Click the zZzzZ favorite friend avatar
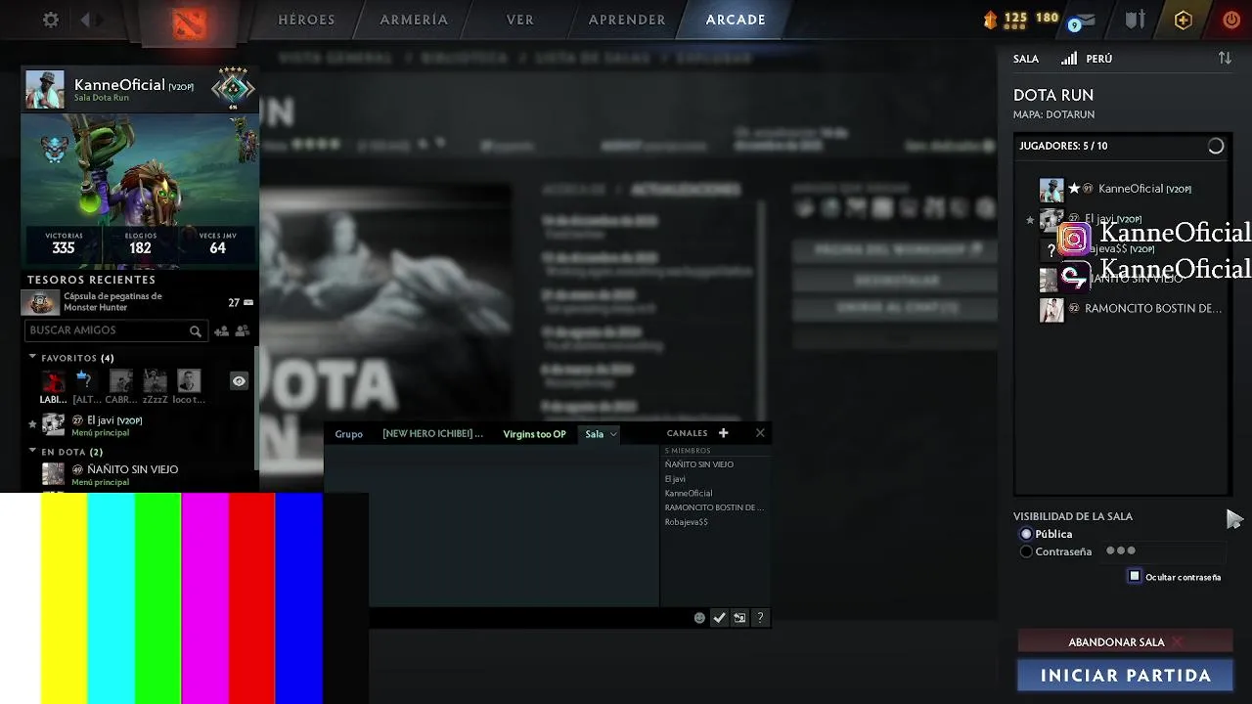 coord(155,380)
